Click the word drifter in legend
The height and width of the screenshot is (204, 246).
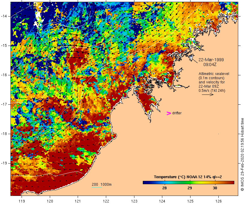[177, 113]
